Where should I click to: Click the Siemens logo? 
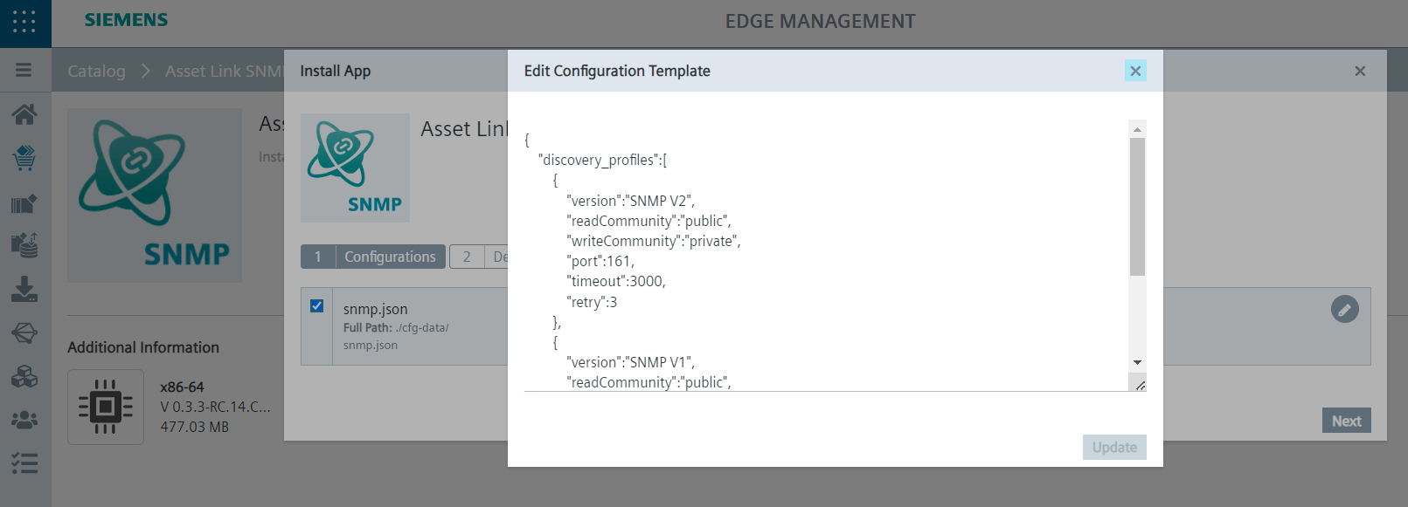tap(126, 20)
